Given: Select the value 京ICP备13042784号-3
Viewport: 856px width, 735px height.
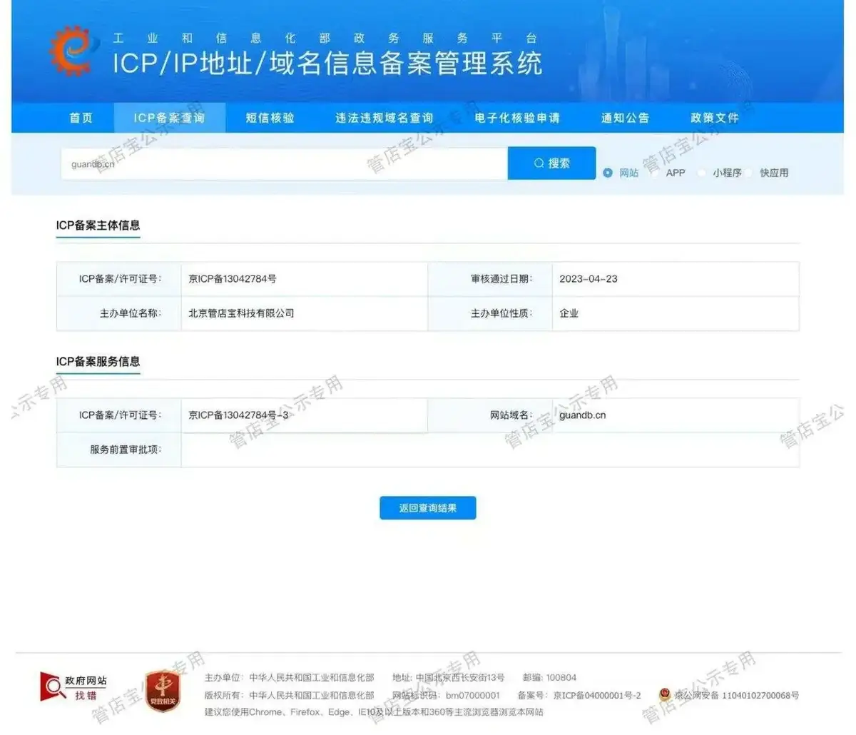Looking at the screenshot, I should click(239, 415).
